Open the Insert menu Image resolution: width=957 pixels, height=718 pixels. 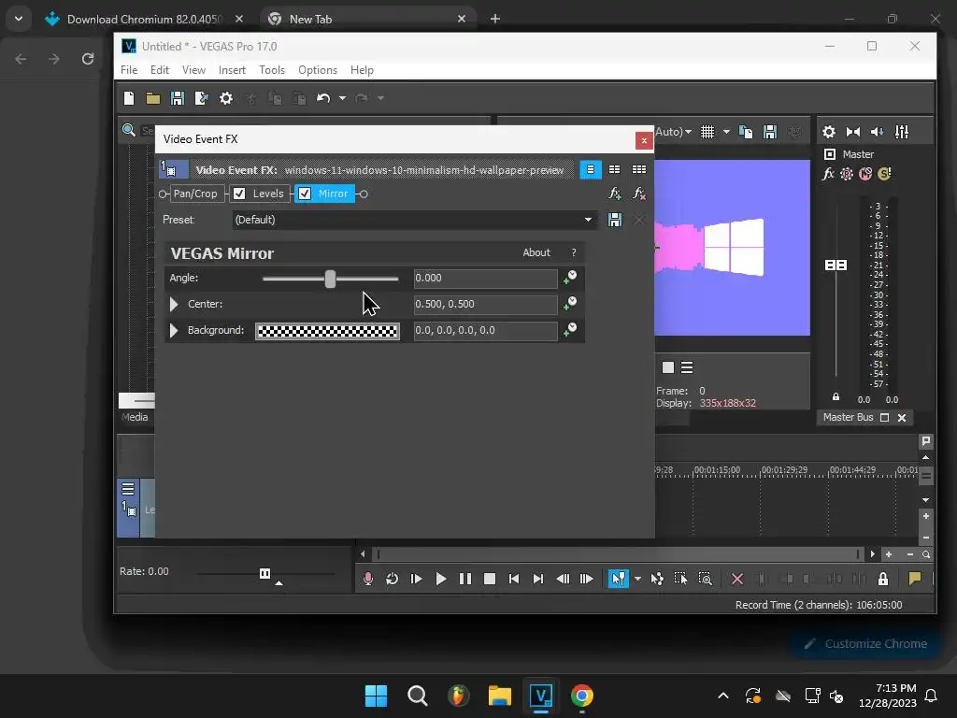232,69
